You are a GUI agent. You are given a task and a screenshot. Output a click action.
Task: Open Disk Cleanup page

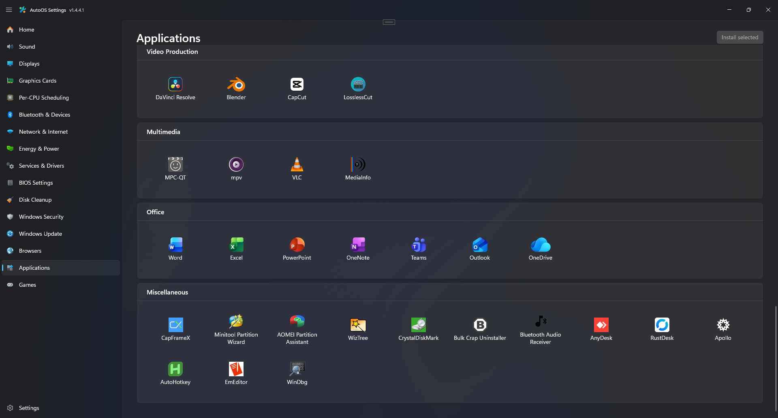(61, 200)
